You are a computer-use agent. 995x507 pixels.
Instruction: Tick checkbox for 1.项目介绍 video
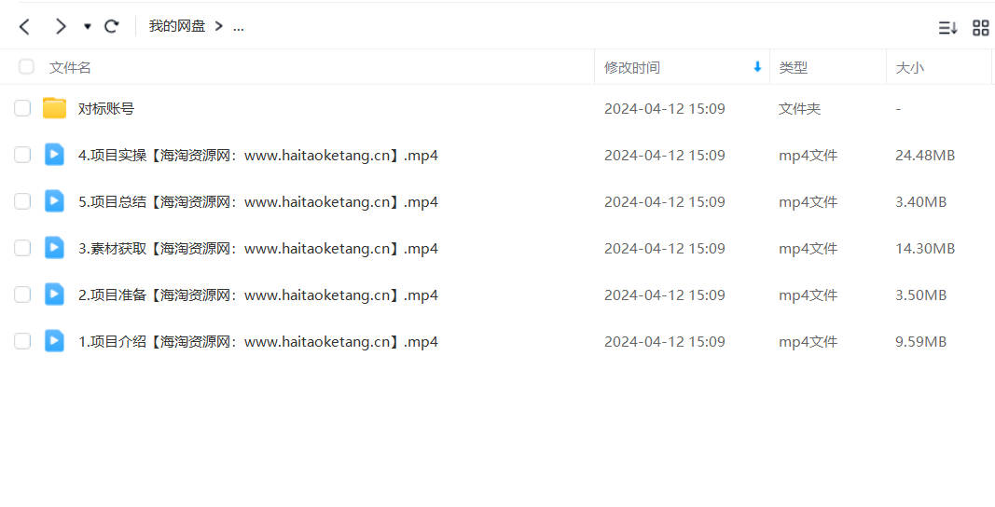[22, 341]
